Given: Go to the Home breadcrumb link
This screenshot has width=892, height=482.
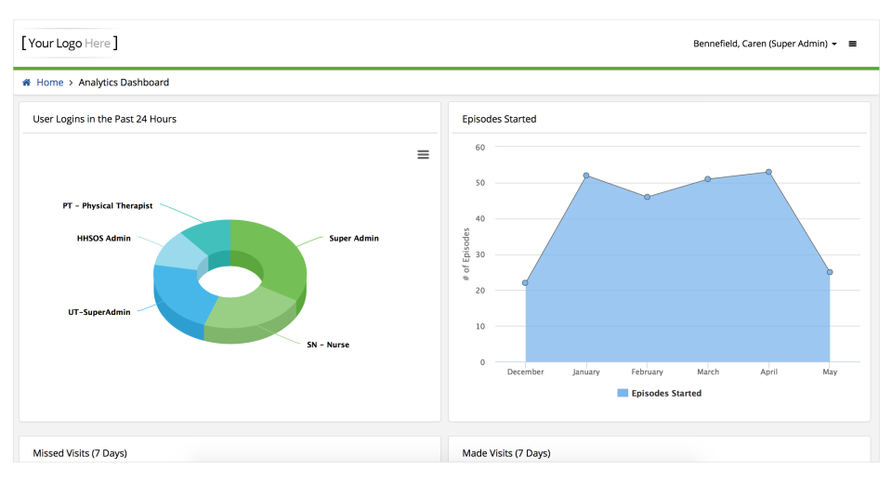Looking at the screenshot, I should click(x=49, y=83).
